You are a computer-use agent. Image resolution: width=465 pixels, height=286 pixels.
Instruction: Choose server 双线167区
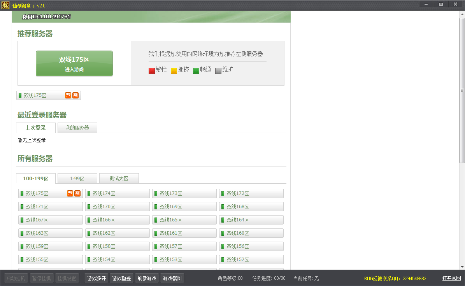[51, 220]
